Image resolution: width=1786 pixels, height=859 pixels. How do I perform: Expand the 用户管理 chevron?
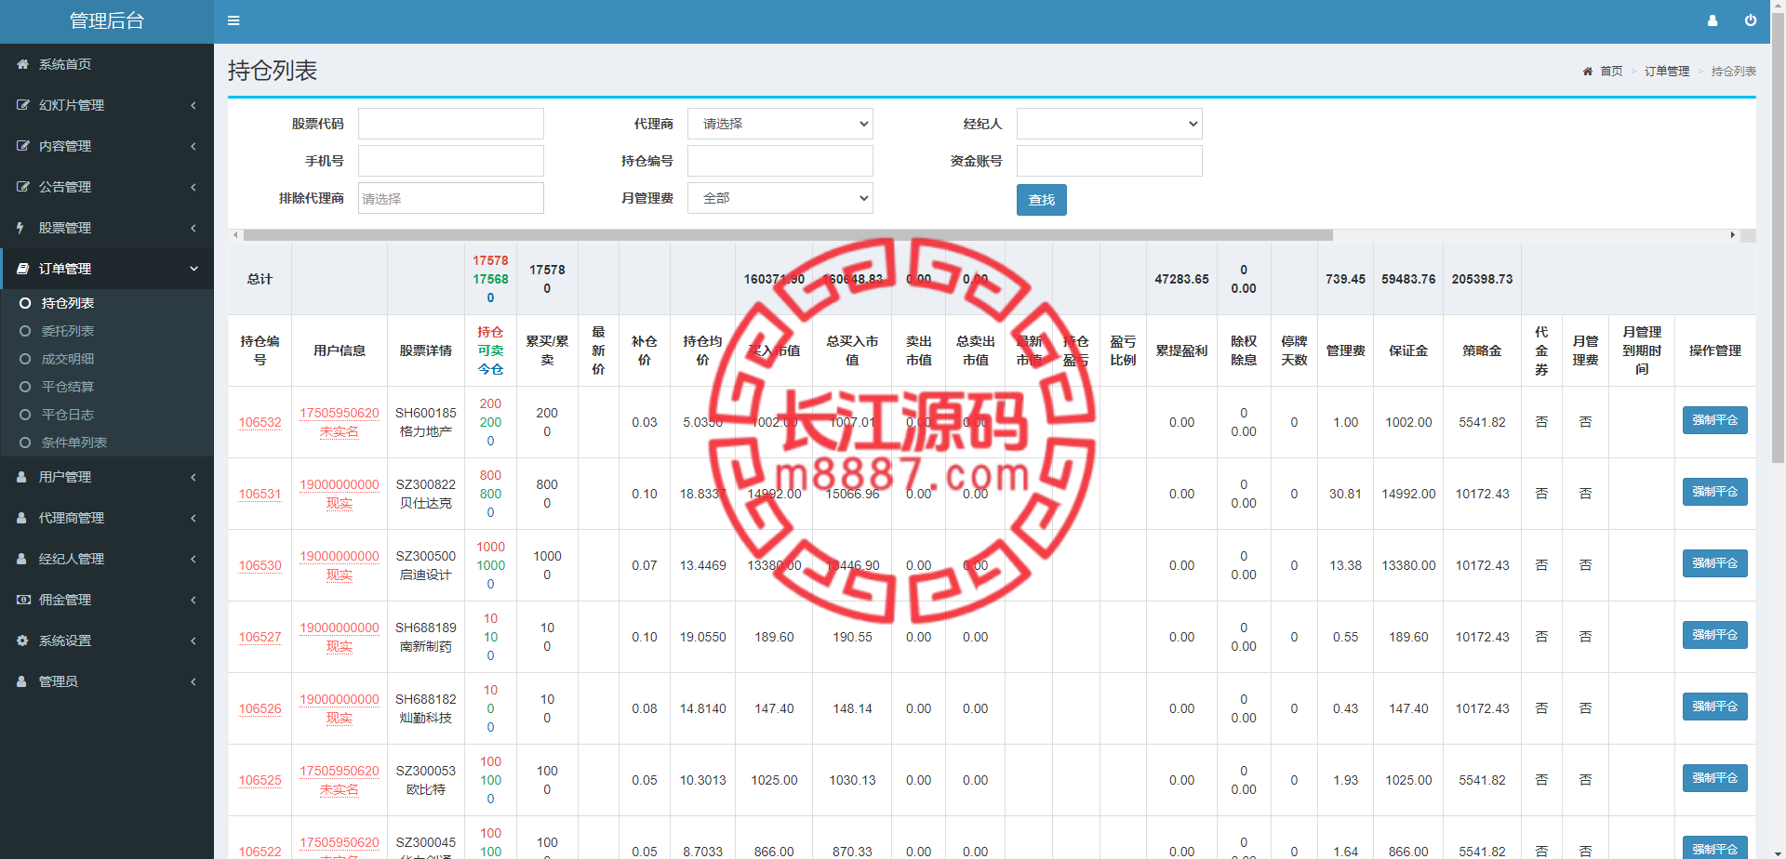193,477
